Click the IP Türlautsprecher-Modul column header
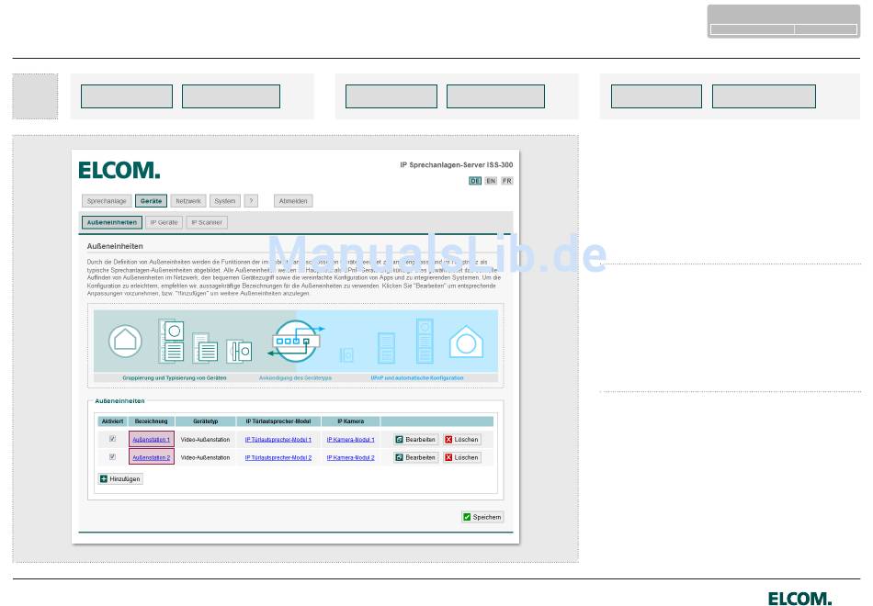873x606 pixels. 278,421
